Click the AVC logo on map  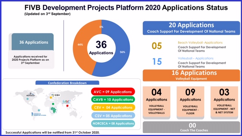pos(67,102)
